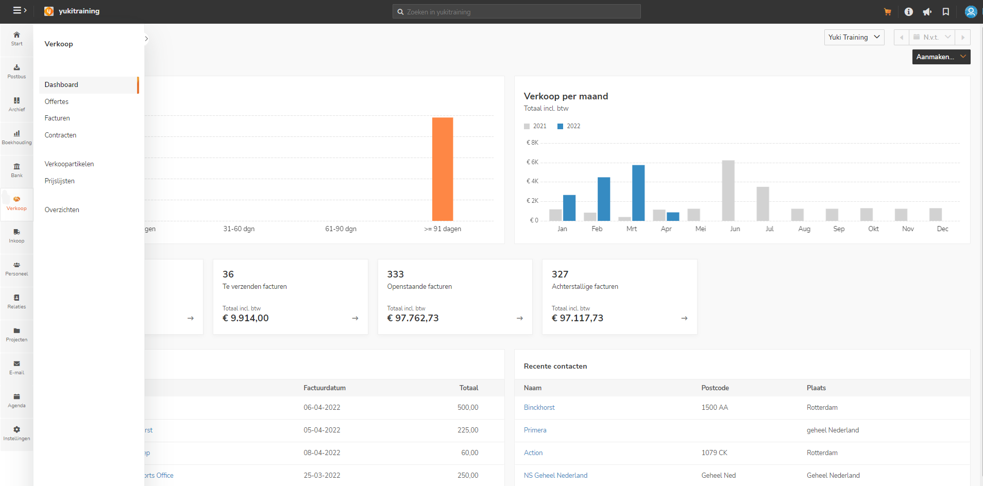Click the Zoeken in yukitraining search field
Screen dimensions: 983x486
(517, 11)
